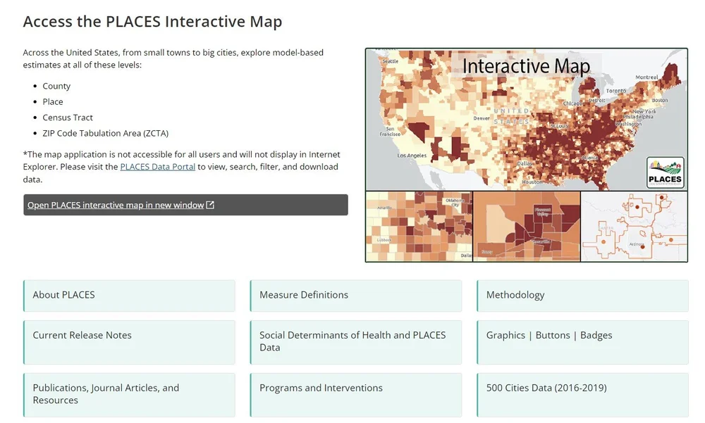
Task: Open the Measure Definitions card
Action: (x=355, y=296)
